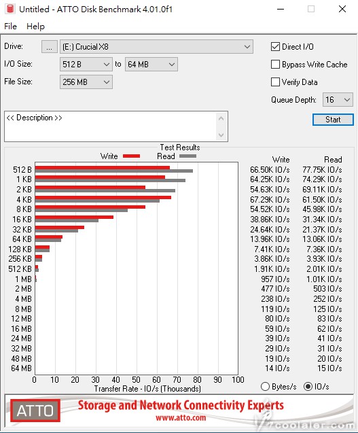Viewport: 358px width, 433px height.
Task: Open the Drive dropdown showing Crucial X8
Action: click(156, 47)
